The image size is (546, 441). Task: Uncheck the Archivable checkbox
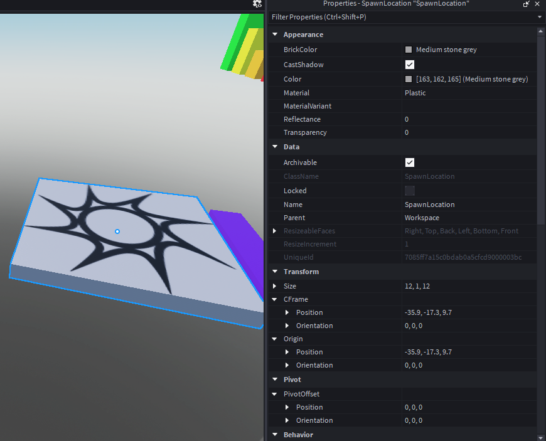click(x=409, y=162)
